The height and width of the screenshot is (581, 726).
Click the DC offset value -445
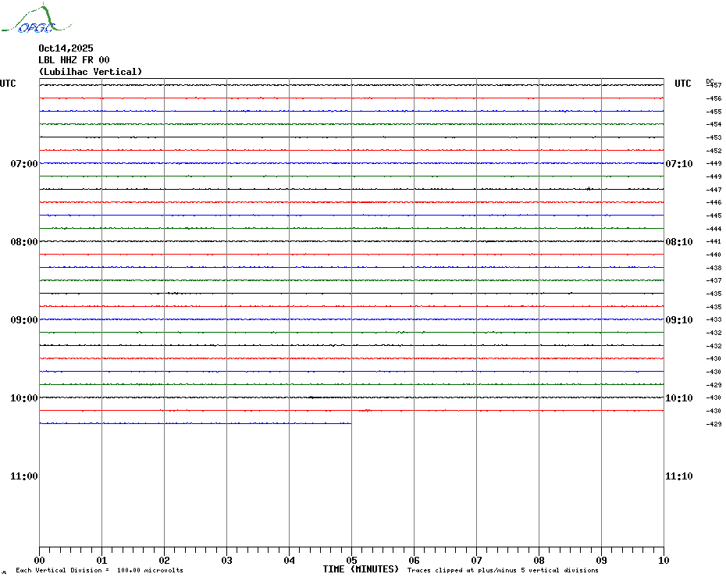[714, 216]
